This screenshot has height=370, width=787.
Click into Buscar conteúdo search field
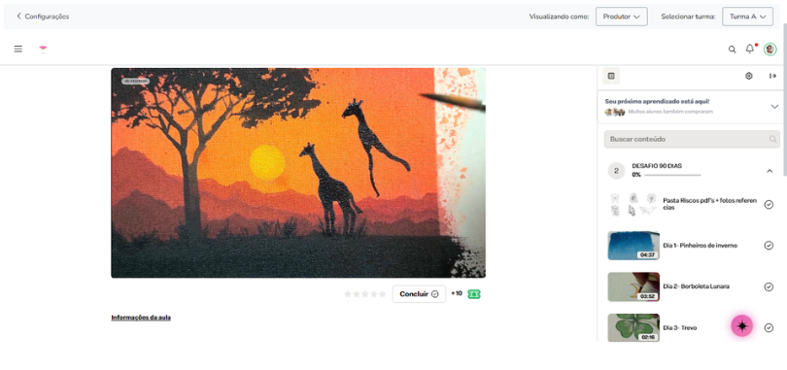coord(692,140)
